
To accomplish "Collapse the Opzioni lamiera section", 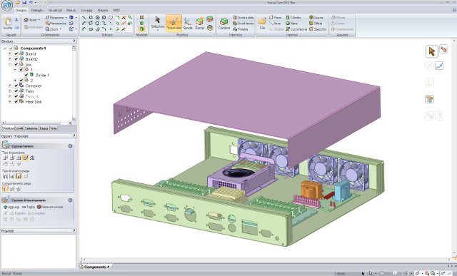I will click(70, 146).
